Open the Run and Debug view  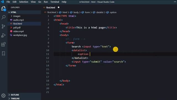[3, 35]
